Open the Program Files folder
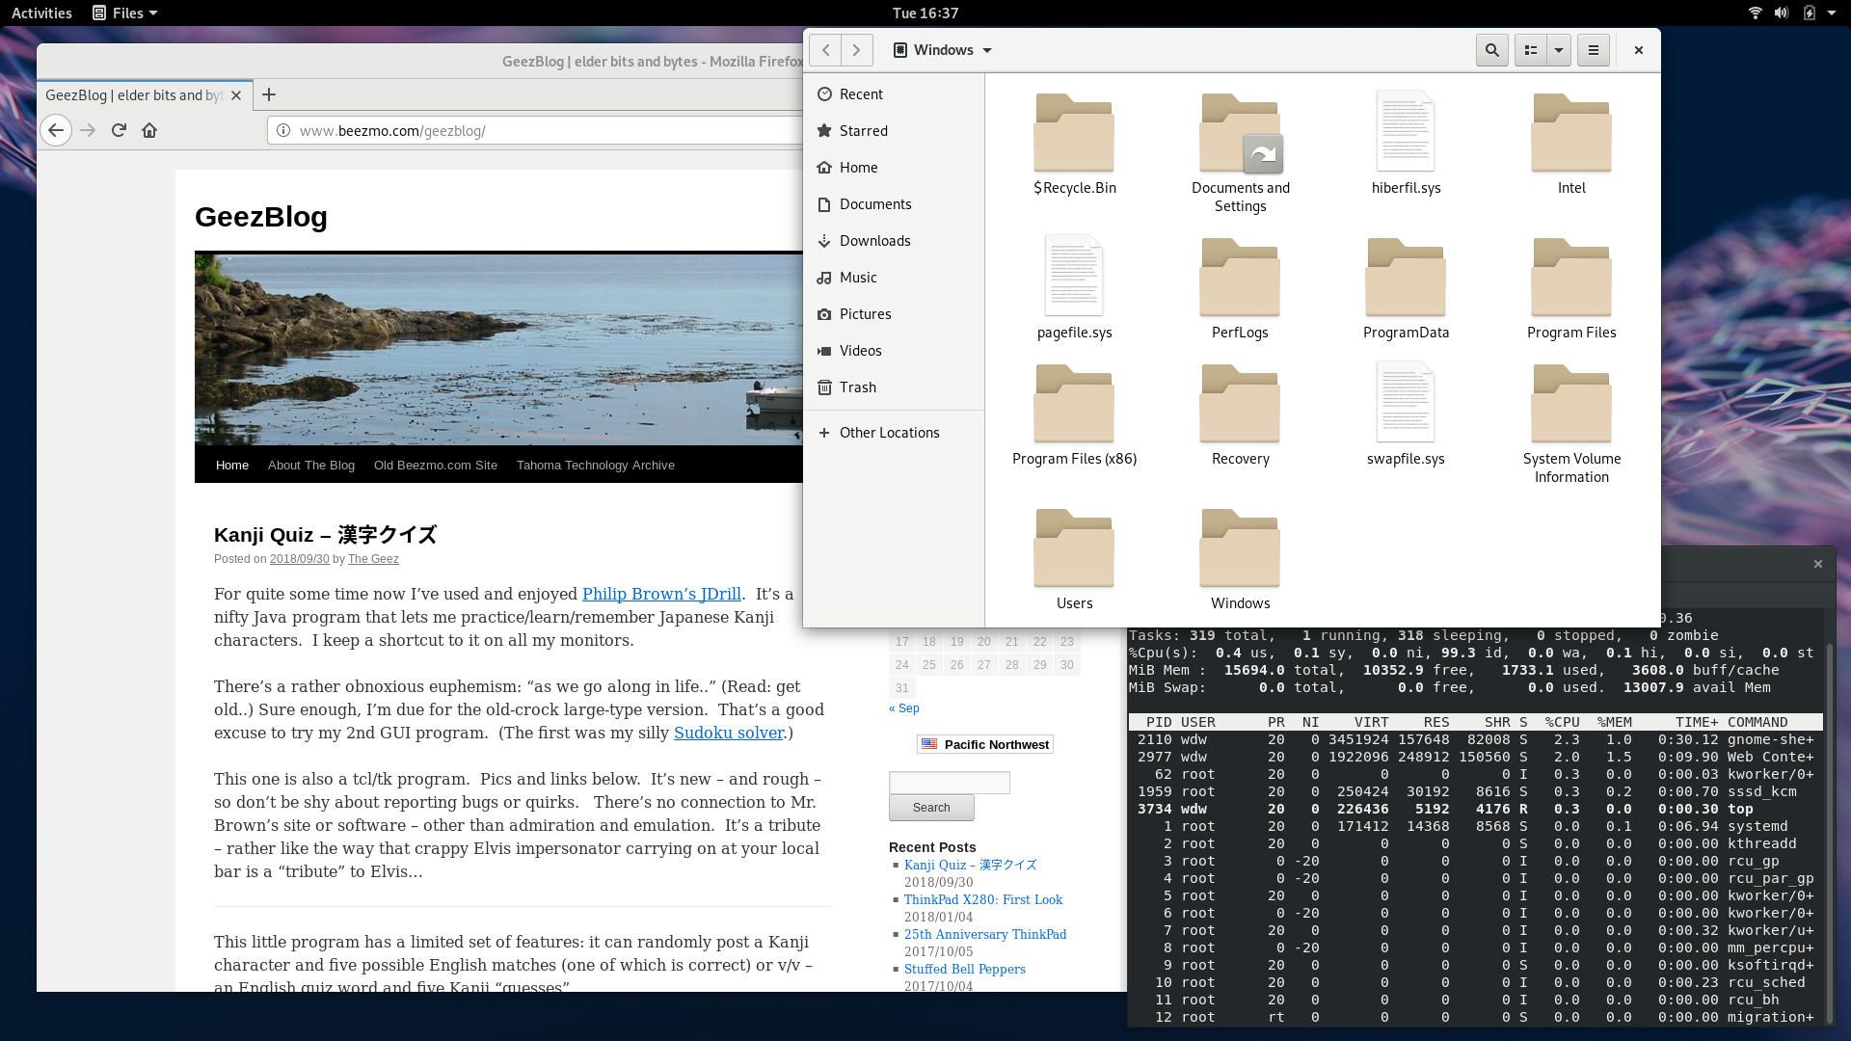1851x1041 pixels. click(1571, 289)
